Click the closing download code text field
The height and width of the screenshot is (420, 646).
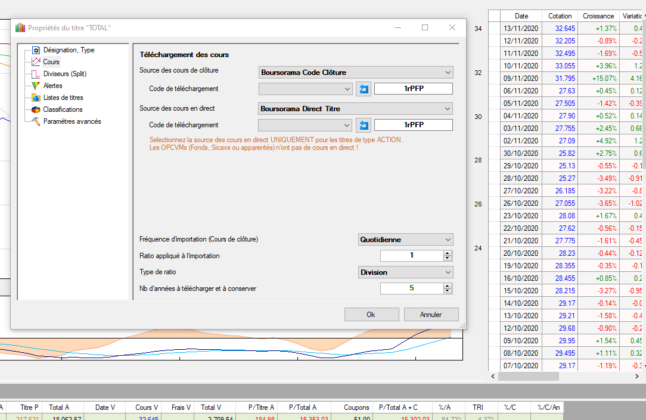point(413,89)
